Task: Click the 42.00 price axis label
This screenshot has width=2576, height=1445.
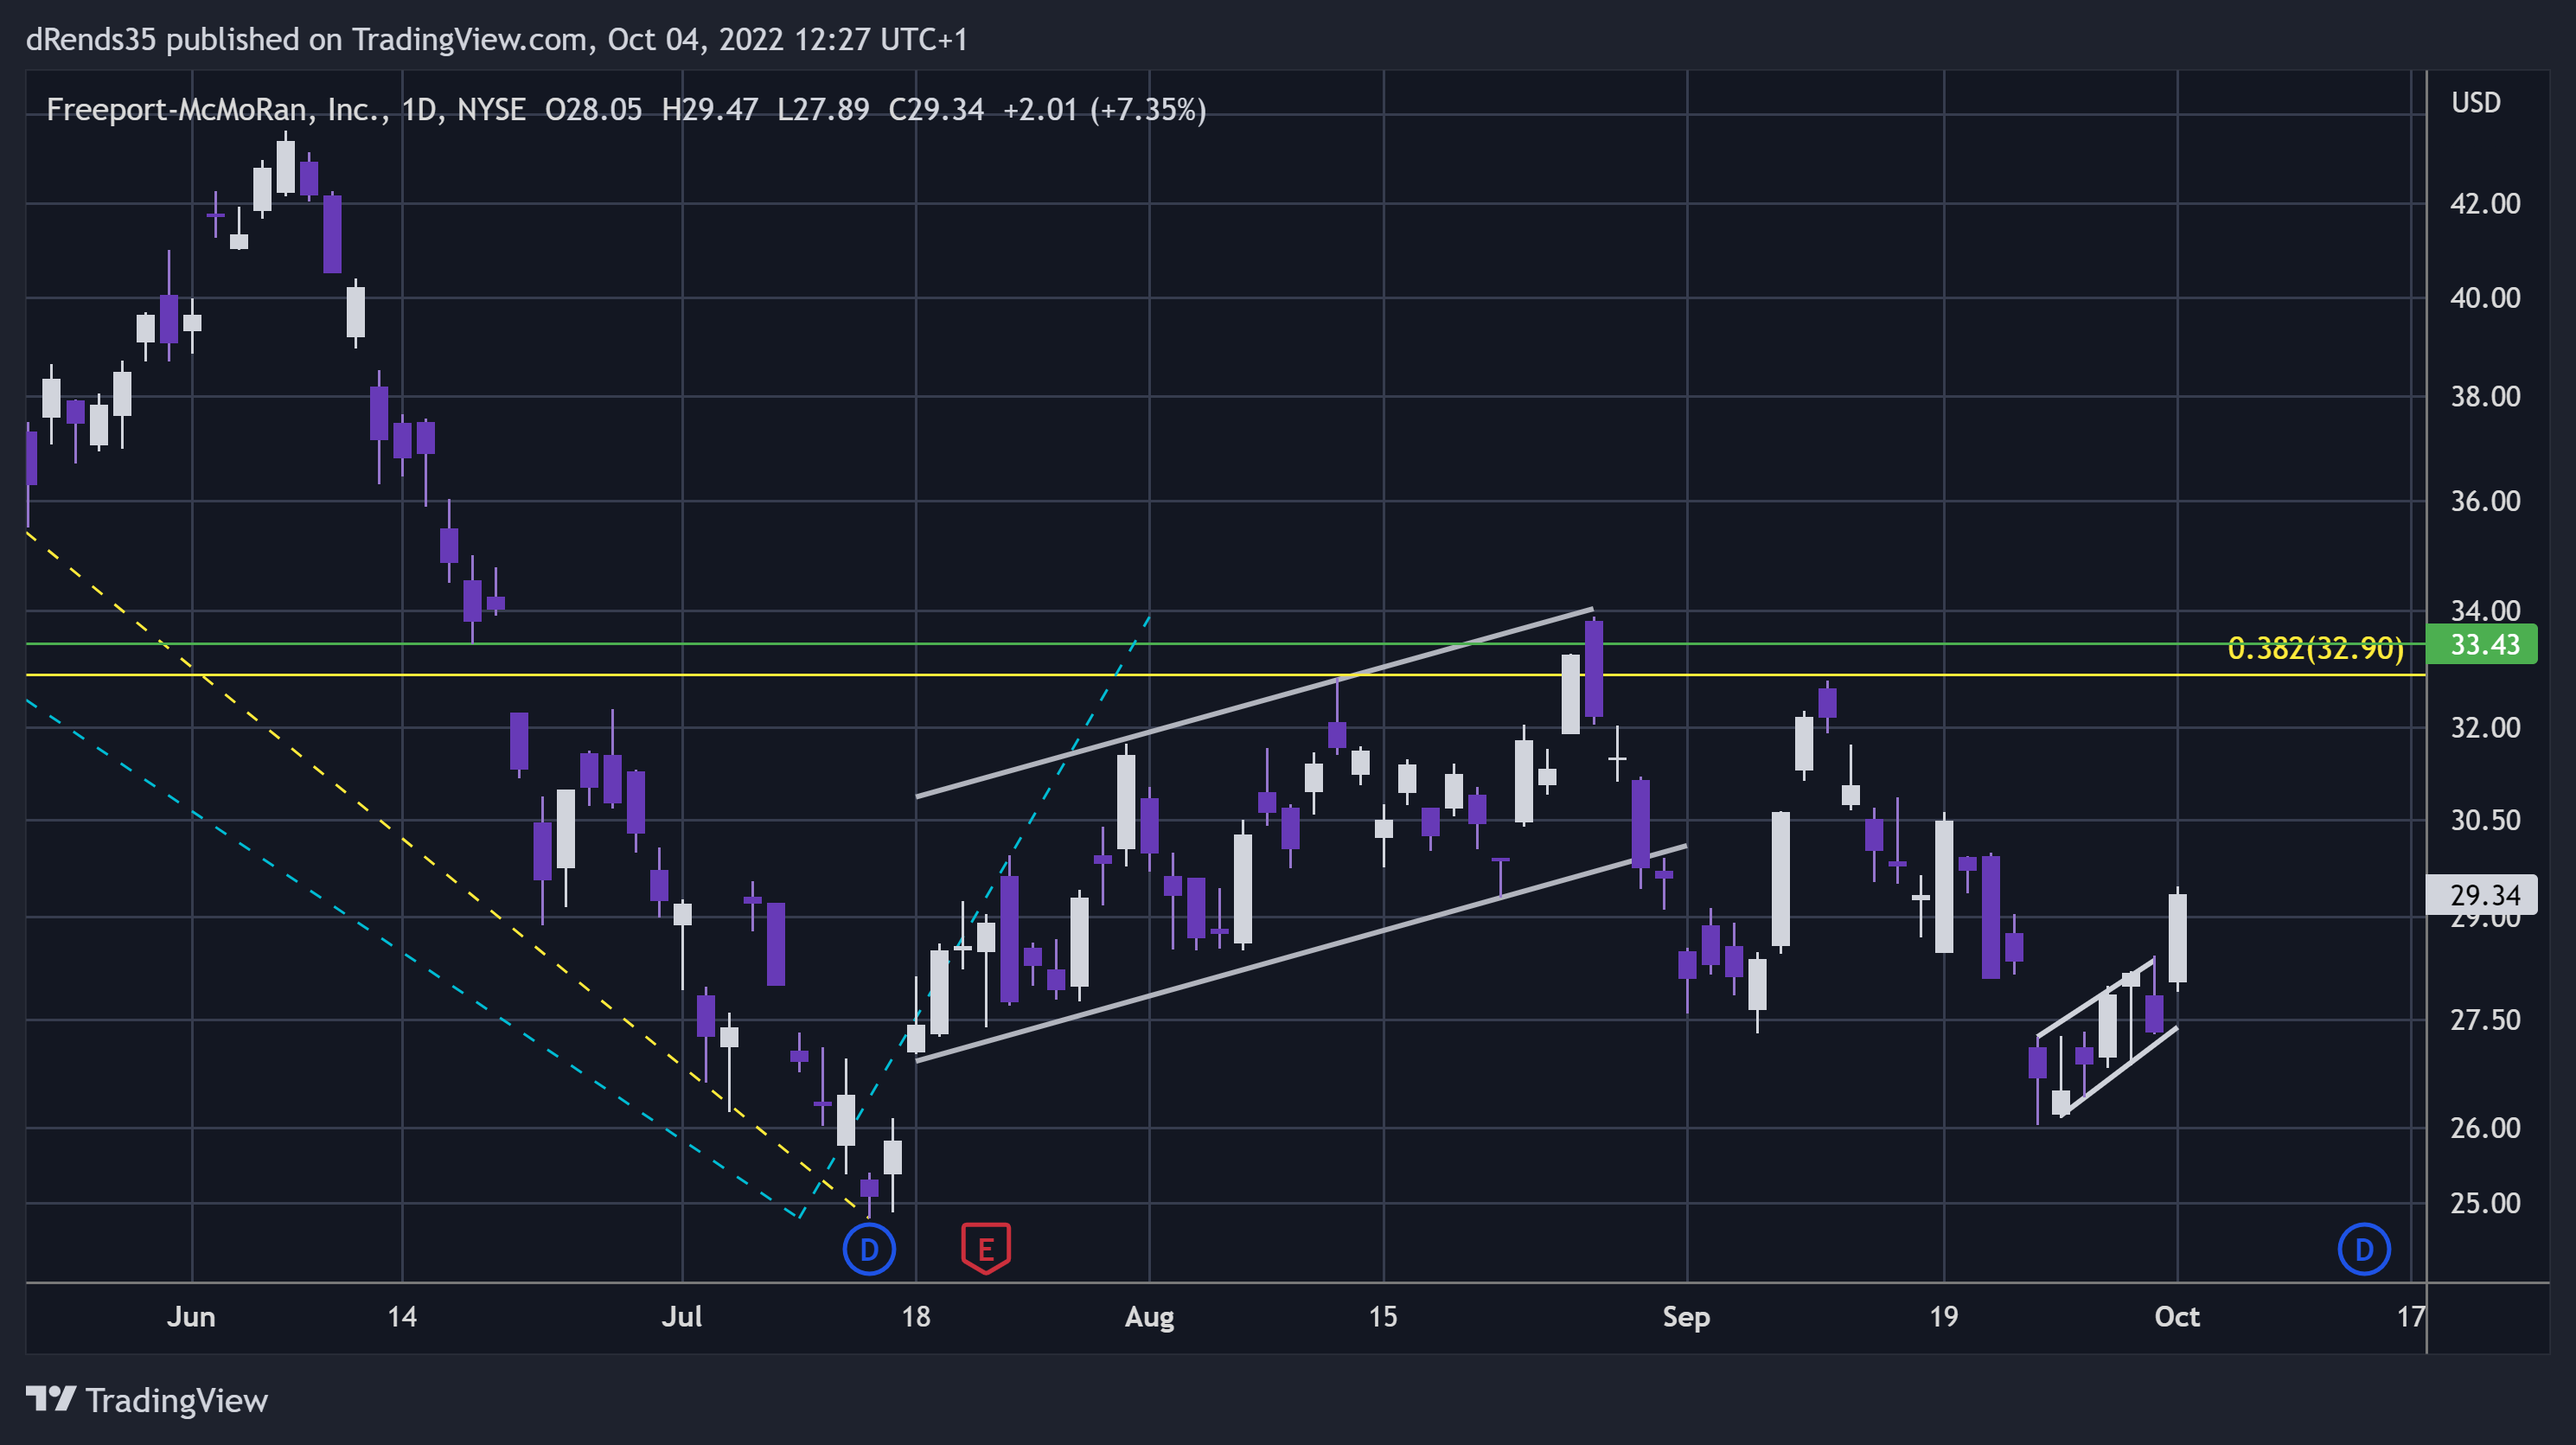Action: (2485, 204)
